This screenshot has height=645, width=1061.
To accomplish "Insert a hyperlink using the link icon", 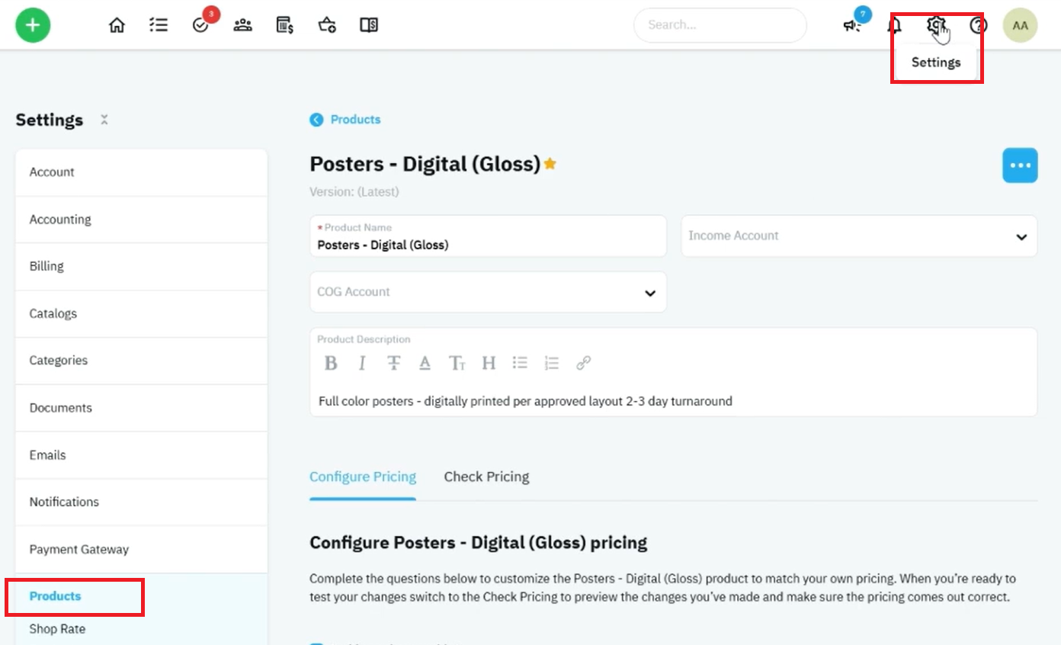I will [x=583, y=363].
